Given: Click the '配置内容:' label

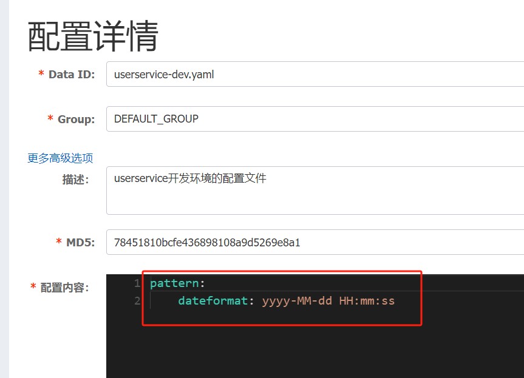Looking at the screenshot, I should pyautogui.click(x=64, y=287).
